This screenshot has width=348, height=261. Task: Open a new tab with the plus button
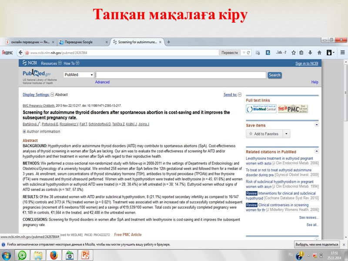pyautogui.click(x=168, y=42)
